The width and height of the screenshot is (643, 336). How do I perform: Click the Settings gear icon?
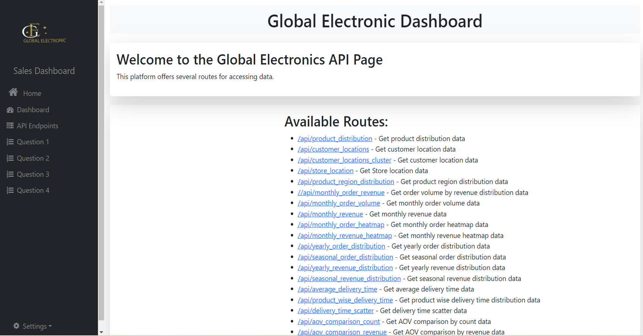(16, 326)
